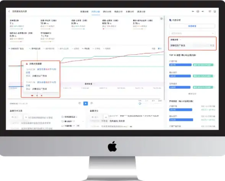Switch chart to the grey per-period mode
Screen dimensions: 225x181
[153, 49]
